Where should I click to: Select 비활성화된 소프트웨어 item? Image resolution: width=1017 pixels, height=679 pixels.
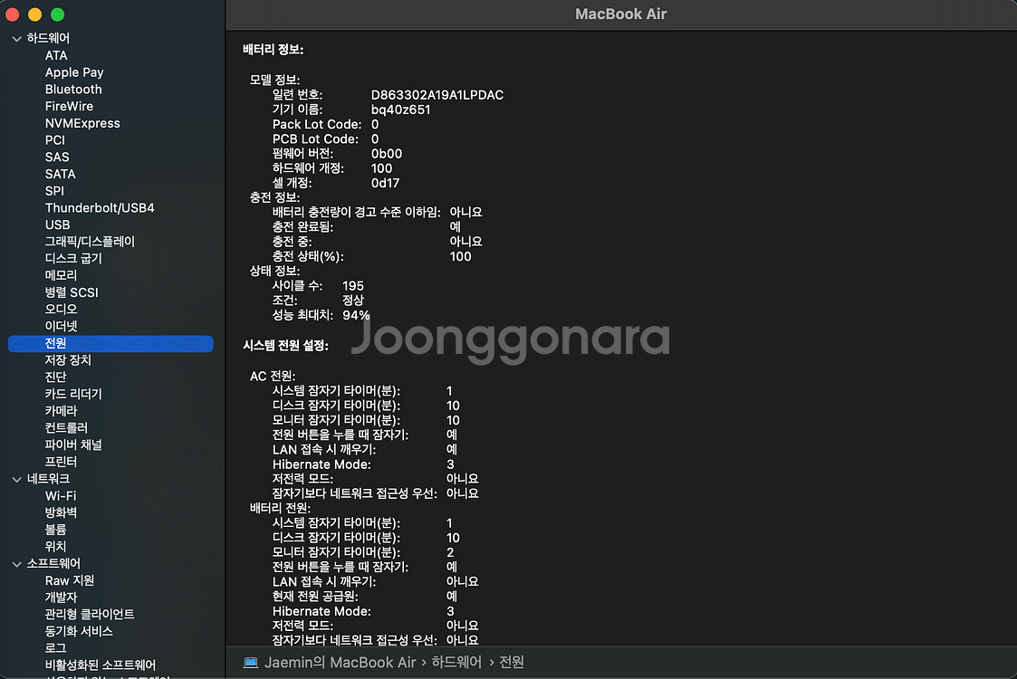[101, 665]
